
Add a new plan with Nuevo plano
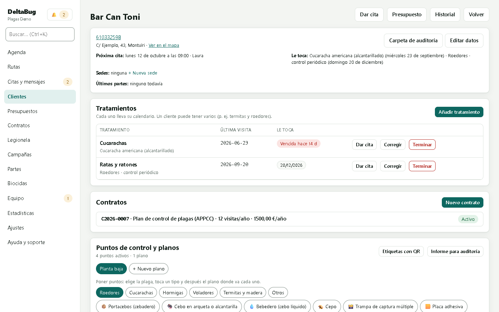pos(149,269)
